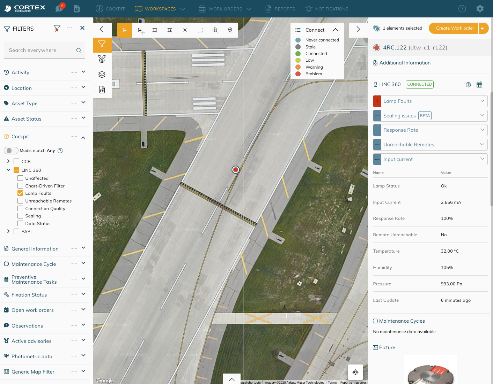Click the recenter map target button

pos(355,372)
